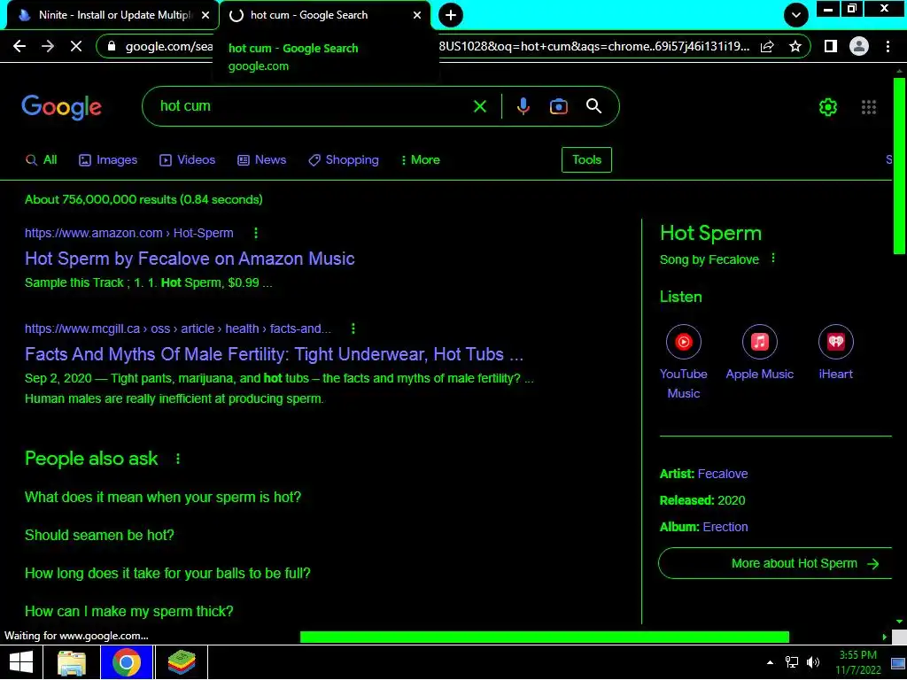Image resolution: width=907 pixels, height=680 pixels.
Task: Open the volume tray icon
Action: click(x=813, y=662)
